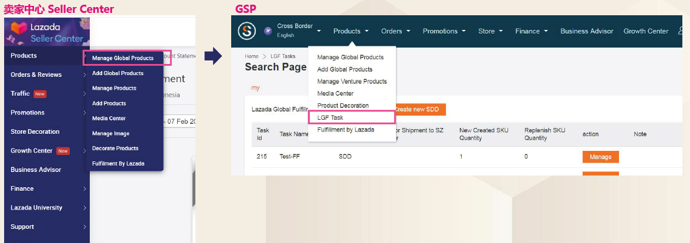Viewport: 690px width, 243px height.
Task: Choose Media Center in GSP dropdown
Action: click(336, 93)
